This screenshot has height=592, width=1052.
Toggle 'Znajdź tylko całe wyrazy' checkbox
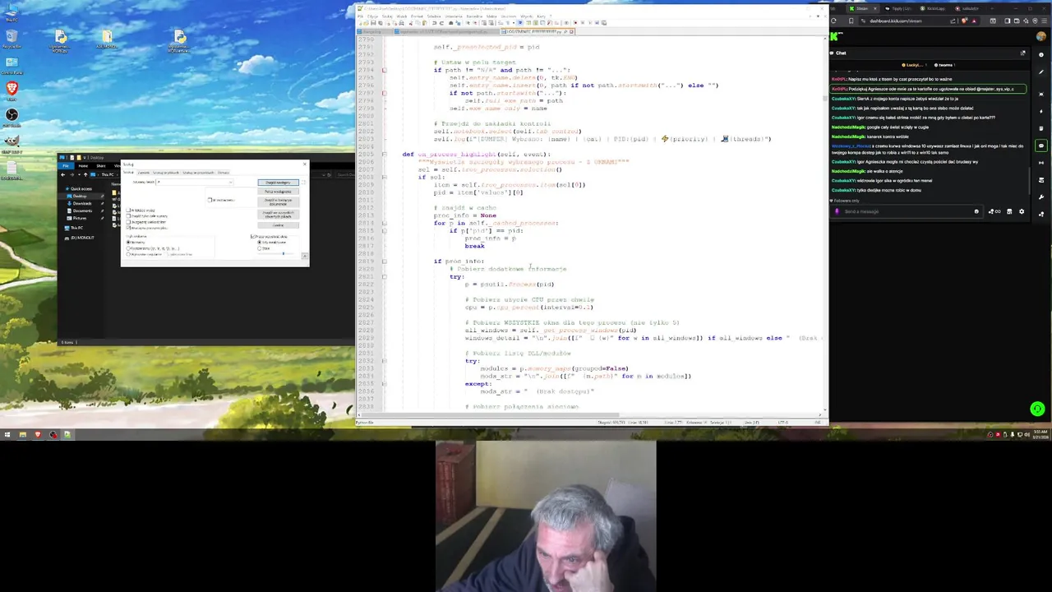(x=128, y=216)
